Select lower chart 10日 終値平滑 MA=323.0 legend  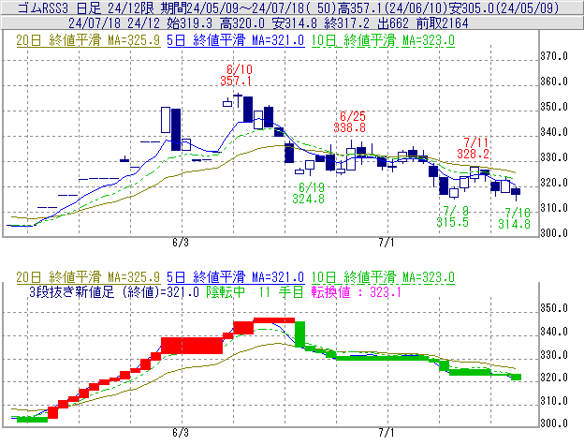pyautogui.click(x=383, y=277)
